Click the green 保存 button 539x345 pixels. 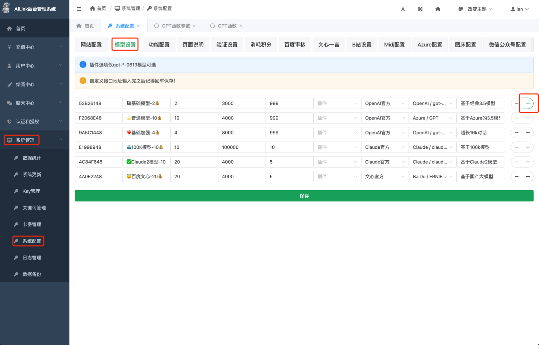click(304, 196)
